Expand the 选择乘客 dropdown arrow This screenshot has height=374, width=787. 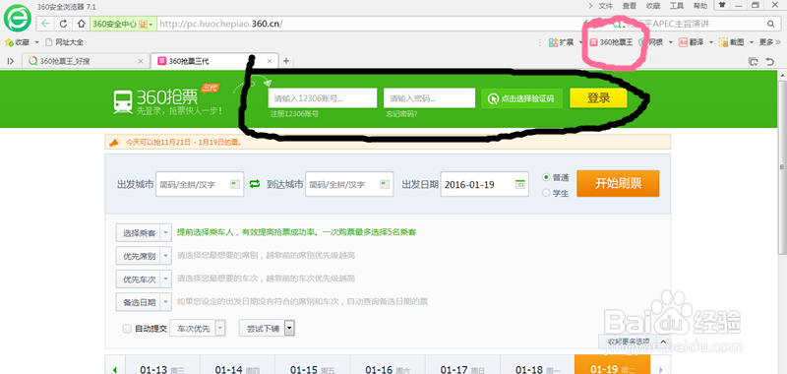coord(166,233)
